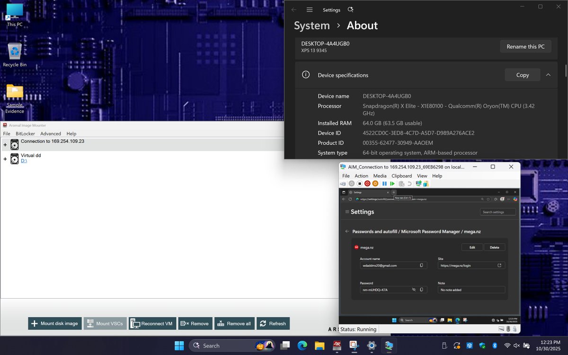
Task: Click the Bluetooth system tray icon
Action: click(495, 346)
